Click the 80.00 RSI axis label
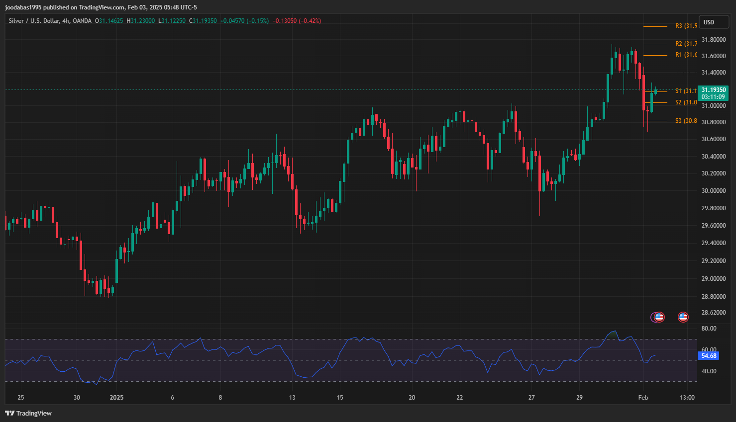The image size is (736, 422). 709,329
